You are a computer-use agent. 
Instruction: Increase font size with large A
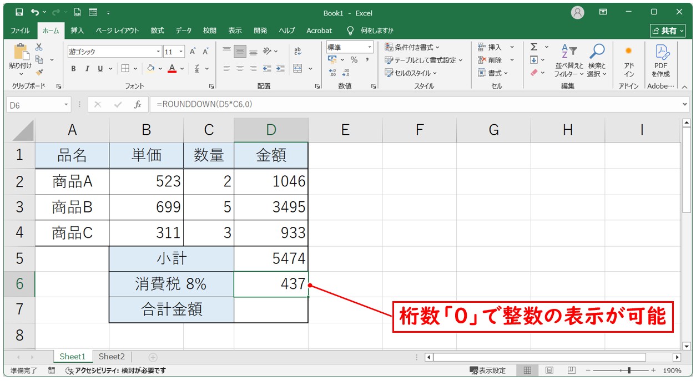click(x=193, y=52)
